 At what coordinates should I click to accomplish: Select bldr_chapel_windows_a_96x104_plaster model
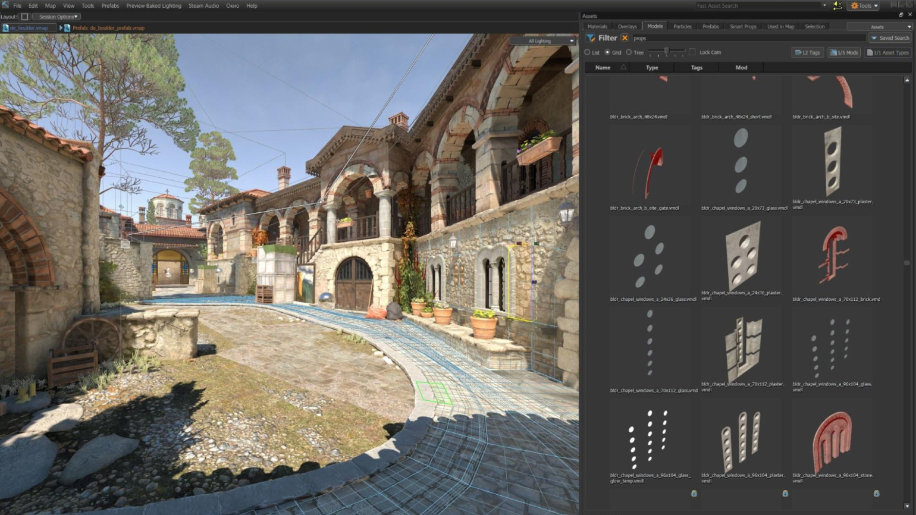pos(741,441)
